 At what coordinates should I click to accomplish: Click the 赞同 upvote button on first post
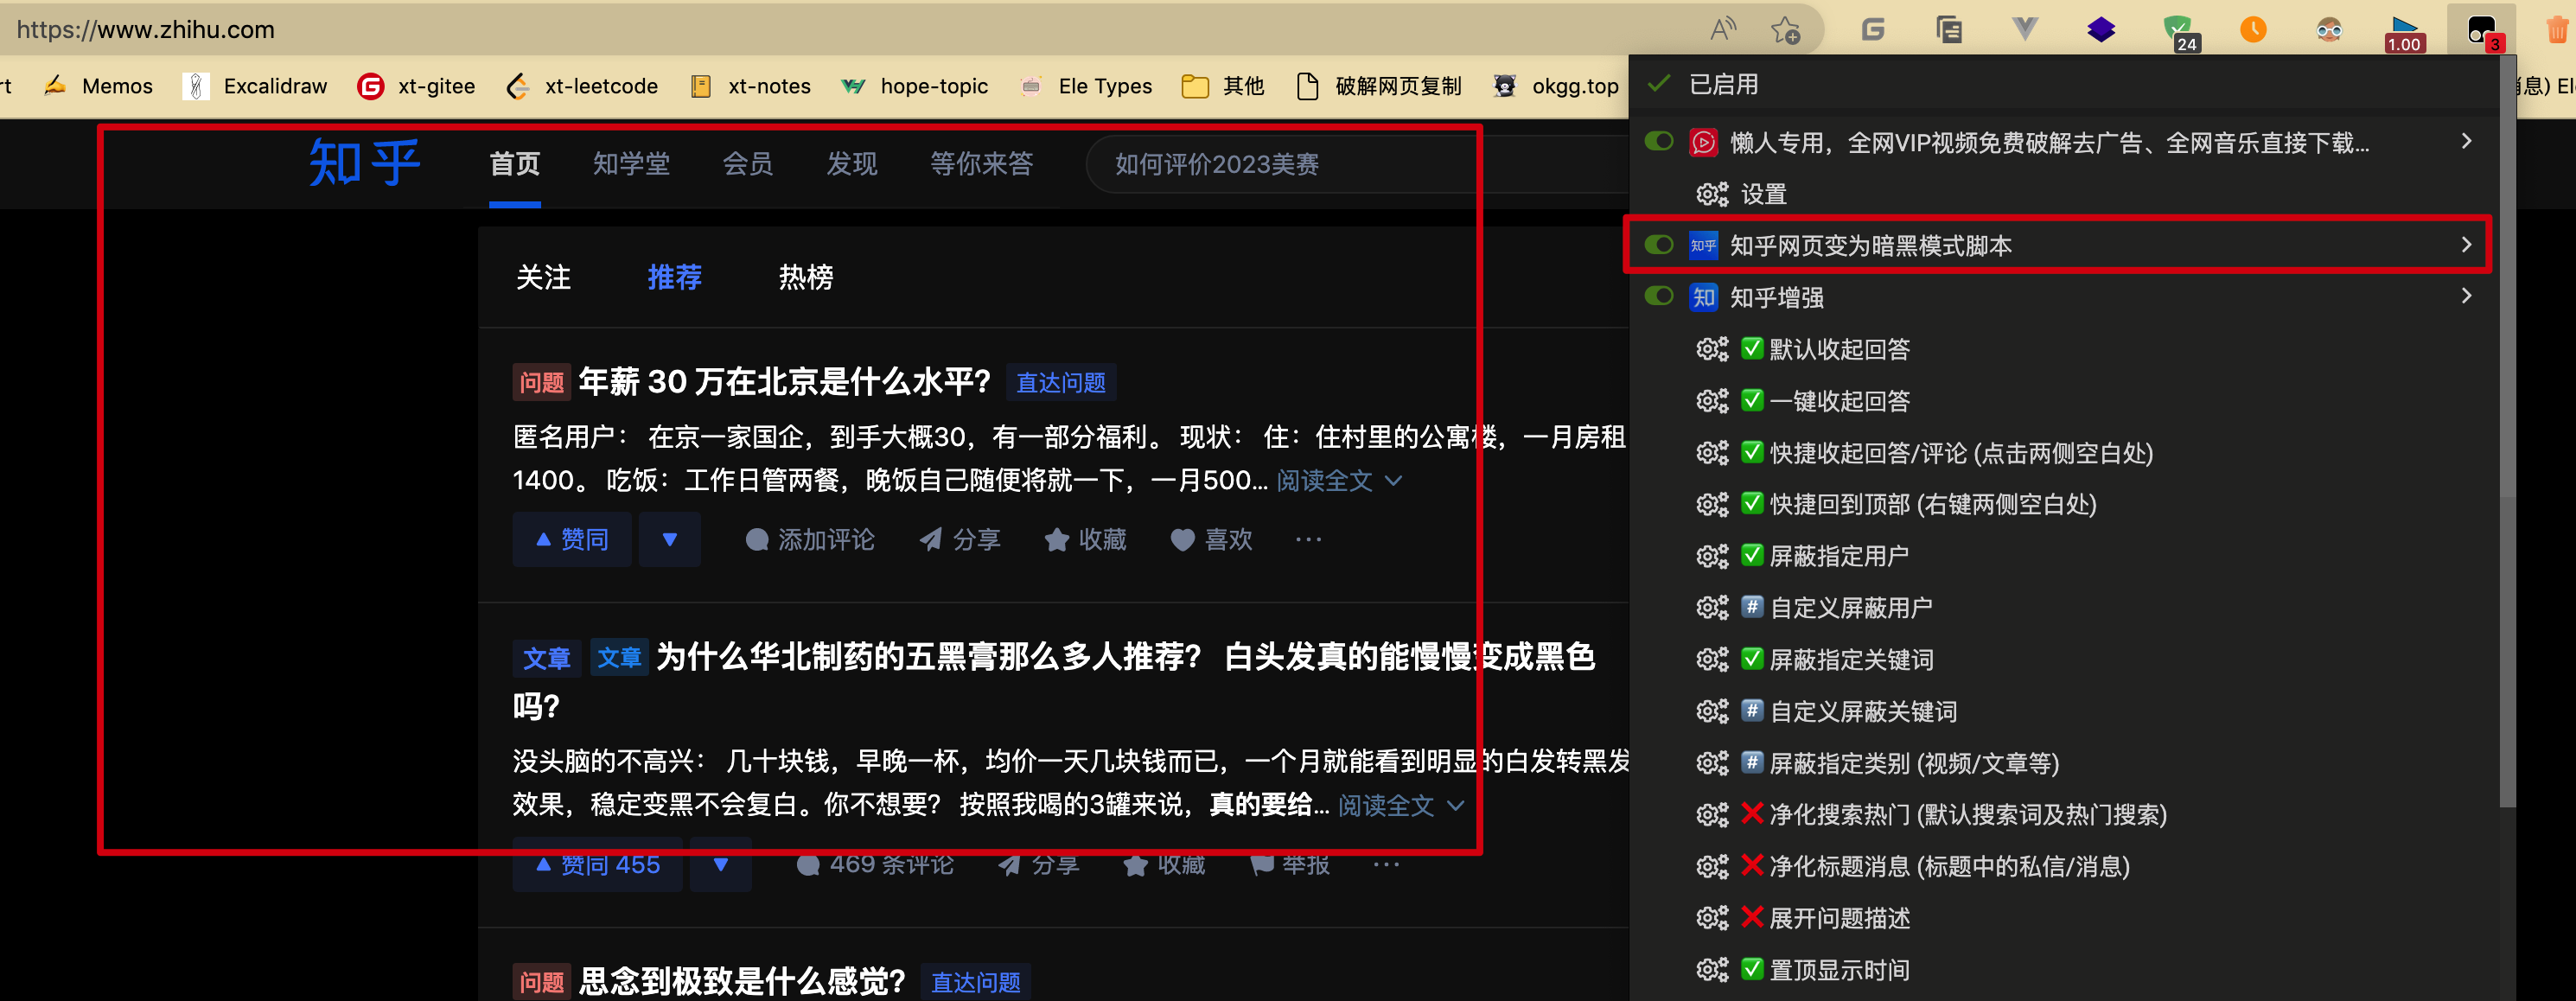(x=572, y=540)
